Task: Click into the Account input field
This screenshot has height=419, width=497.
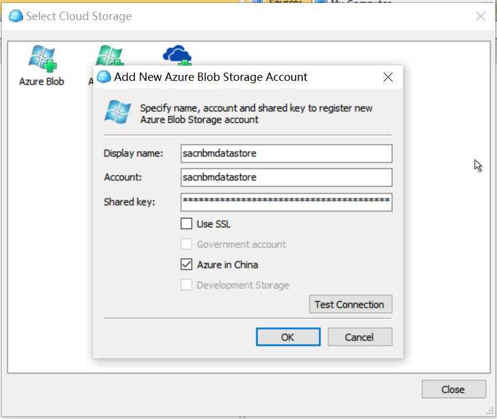Action: click(286, 178)
